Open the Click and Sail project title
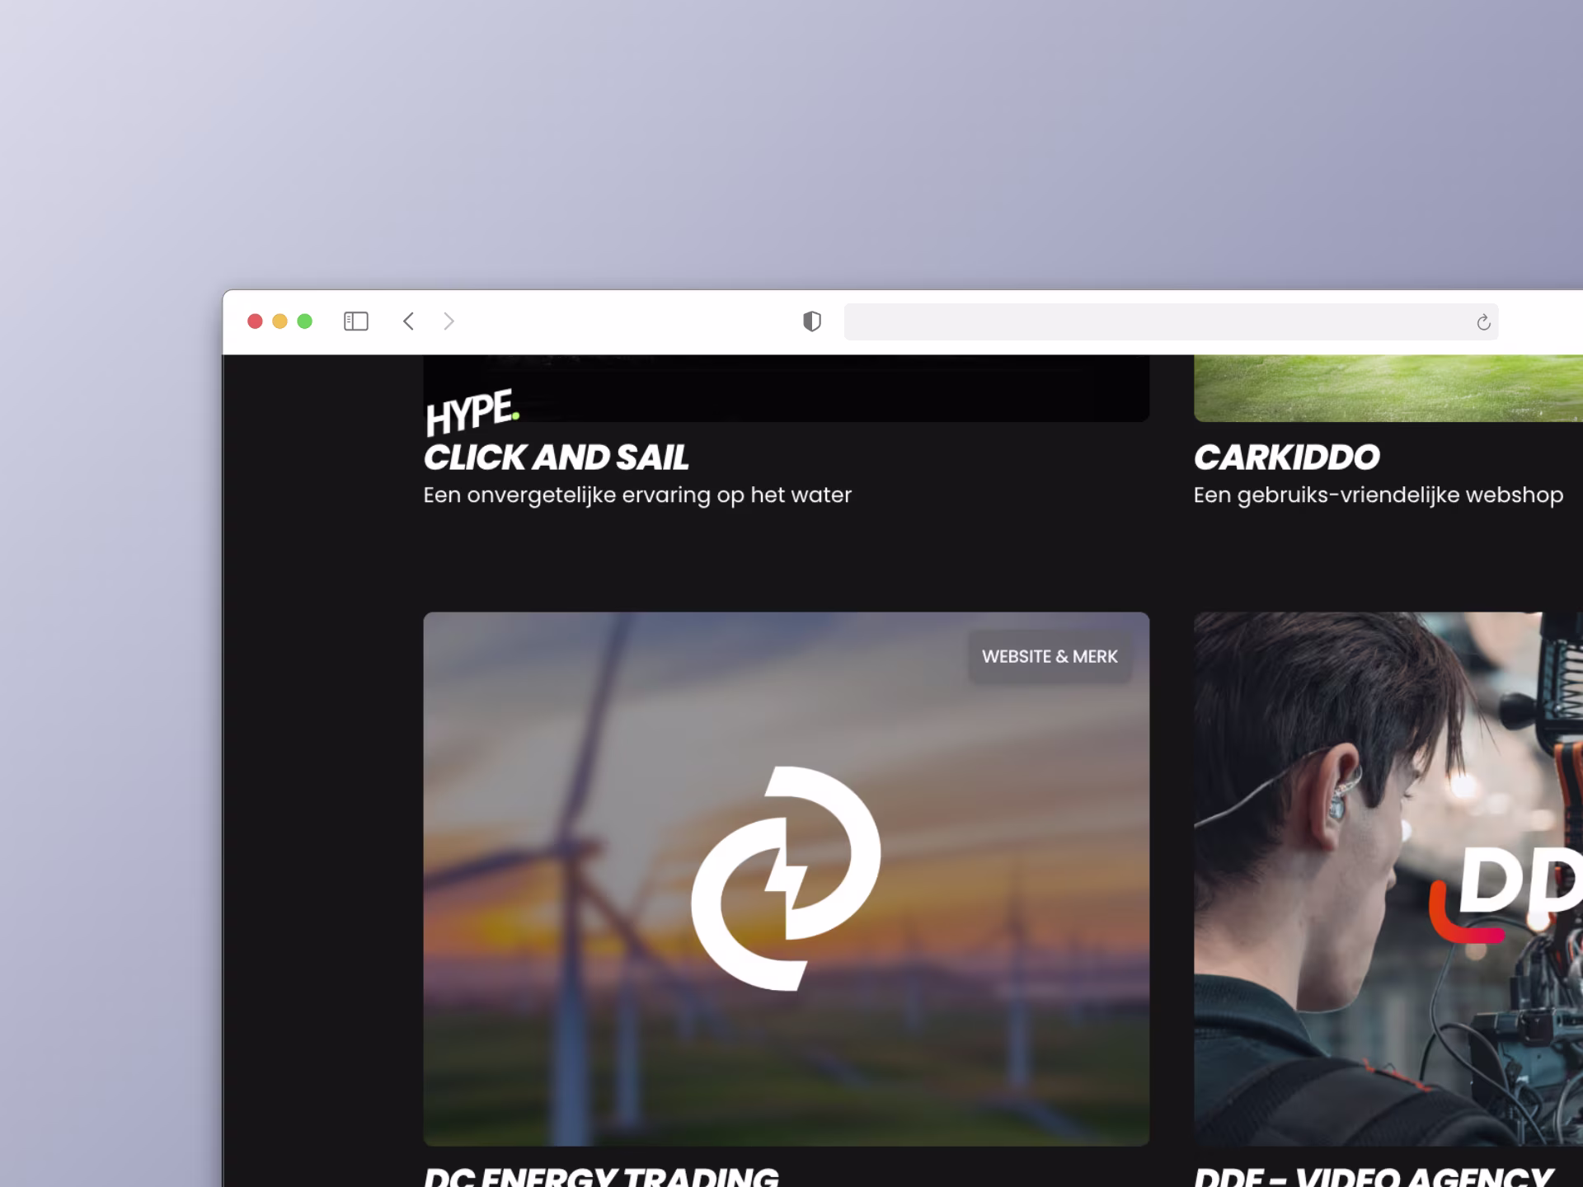The width and height of the screenshot is (1583, 1187). 556,457
